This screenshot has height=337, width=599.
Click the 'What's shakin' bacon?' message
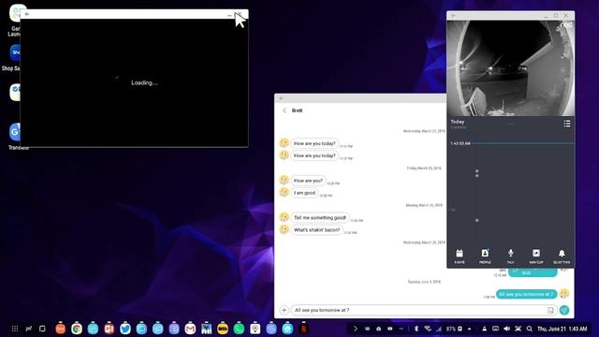coord(316,230)
